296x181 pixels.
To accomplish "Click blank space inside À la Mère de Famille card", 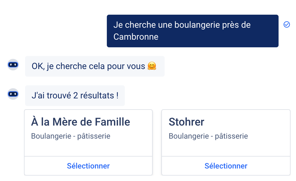I will point(88,148).
